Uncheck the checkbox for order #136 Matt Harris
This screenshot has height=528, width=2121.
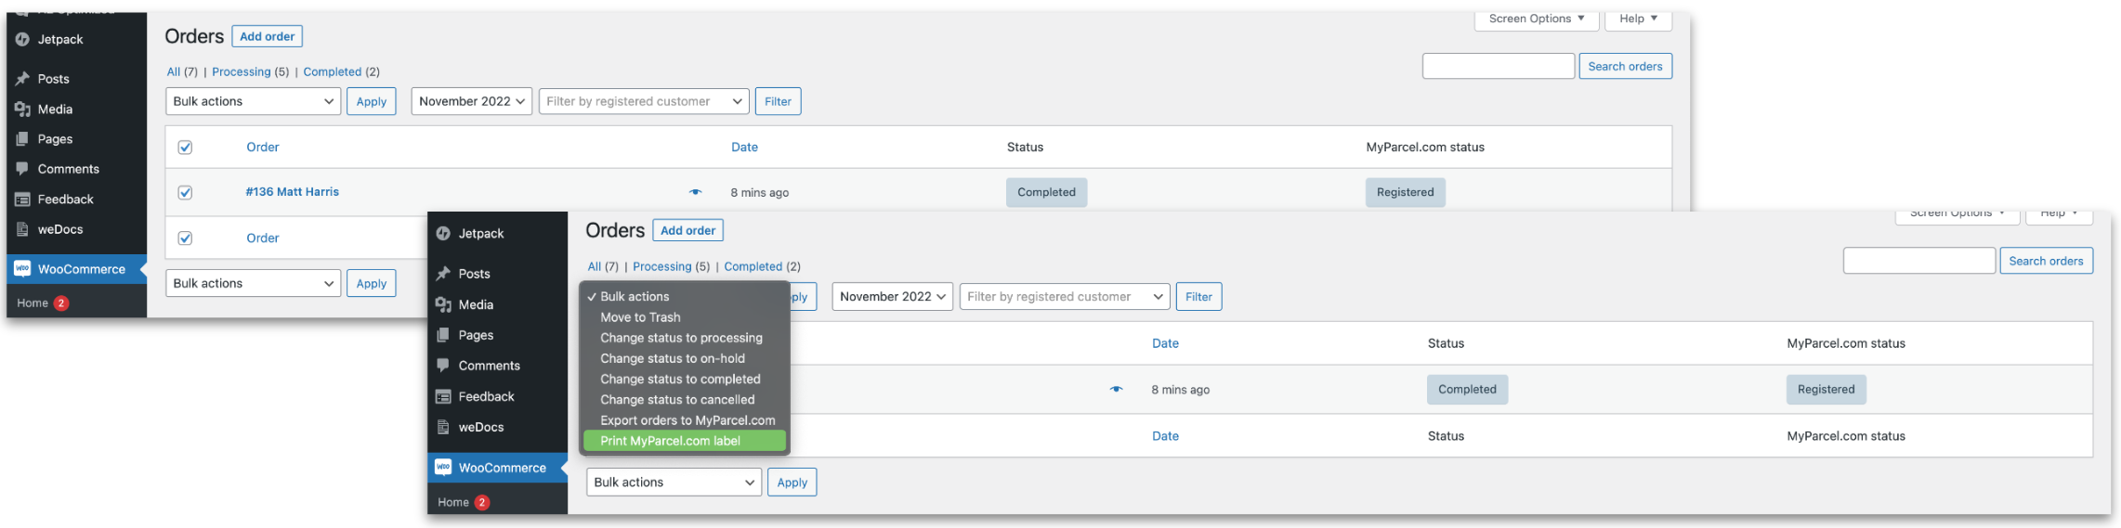point(185,192)
